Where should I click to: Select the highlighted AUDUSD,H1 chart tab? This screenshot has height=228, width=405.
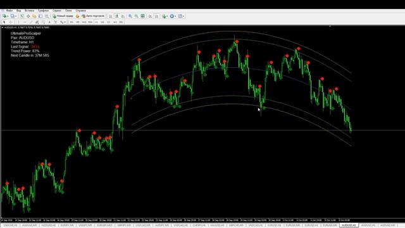coord(349,225)
